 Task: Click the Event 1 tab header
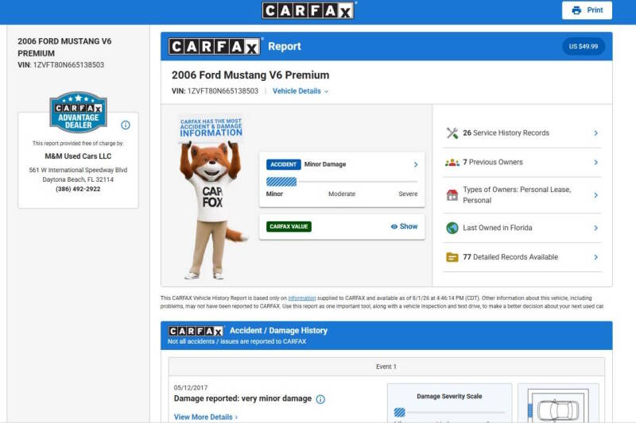[386, 367]
